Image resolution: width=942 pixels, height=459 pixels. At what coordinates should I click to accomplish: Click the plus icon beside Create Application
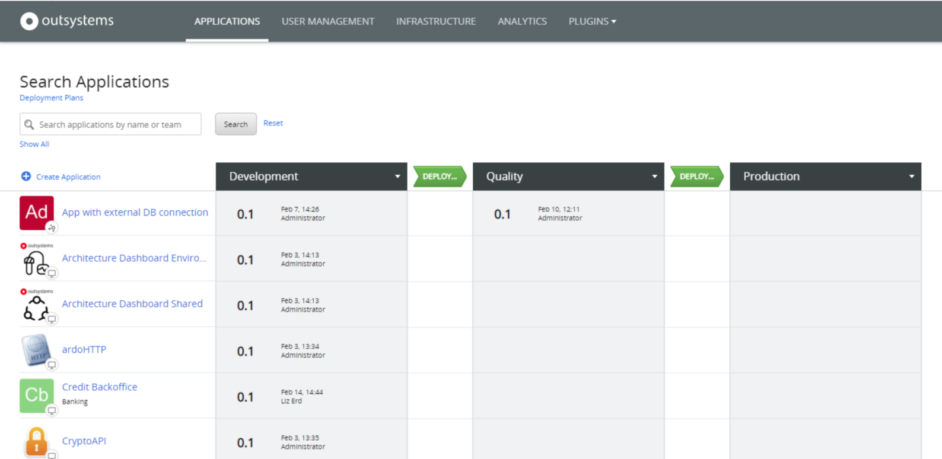point(26,176)
